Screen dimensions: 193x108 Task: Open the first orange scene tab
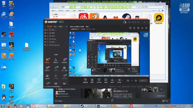pyautogui.click(x=49, y=27)
